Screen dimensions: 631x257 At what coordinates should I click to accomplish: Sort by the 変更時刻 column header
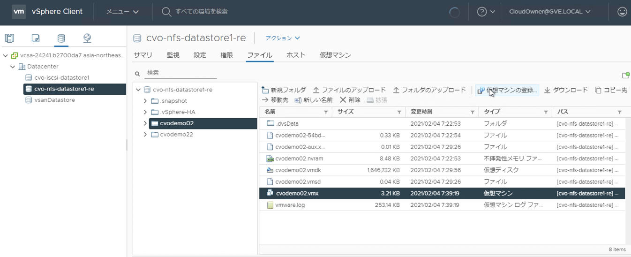[x=421, y=112]
